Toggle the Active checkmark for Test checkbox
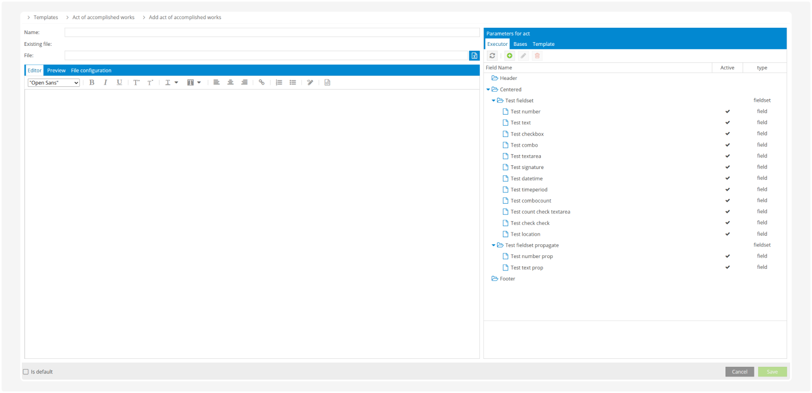Screen dimensions: 812x393 click(727, 134)
